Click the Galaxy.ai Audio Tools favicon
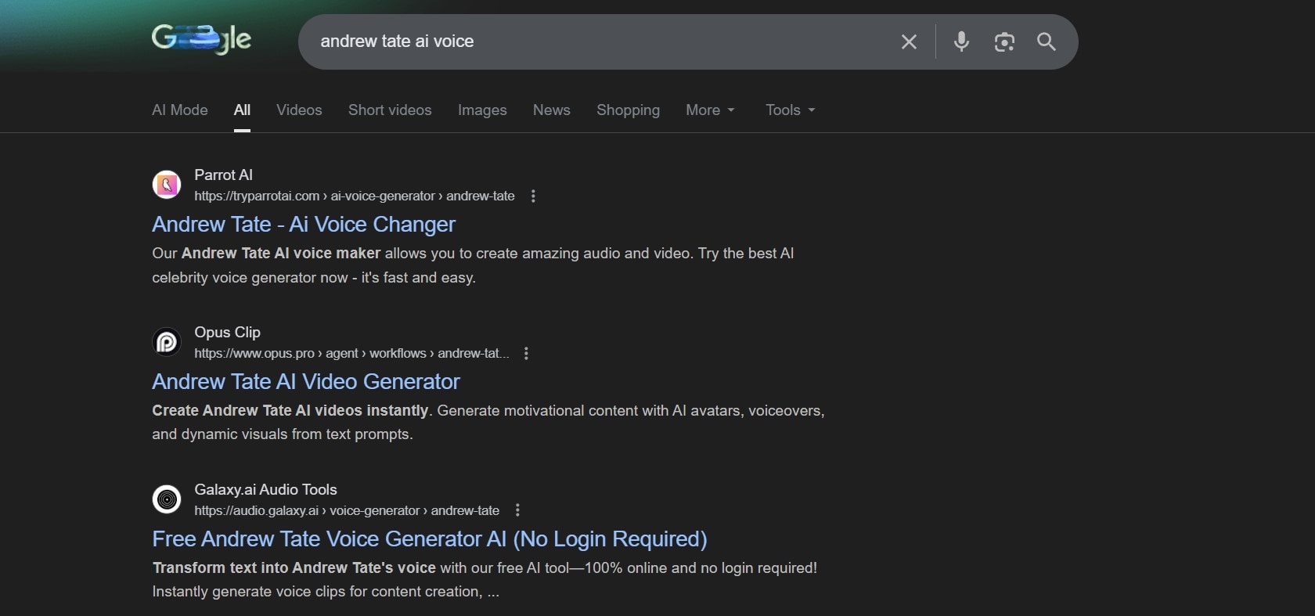This screenshot has height=616, width=1315. click(167, 499)
